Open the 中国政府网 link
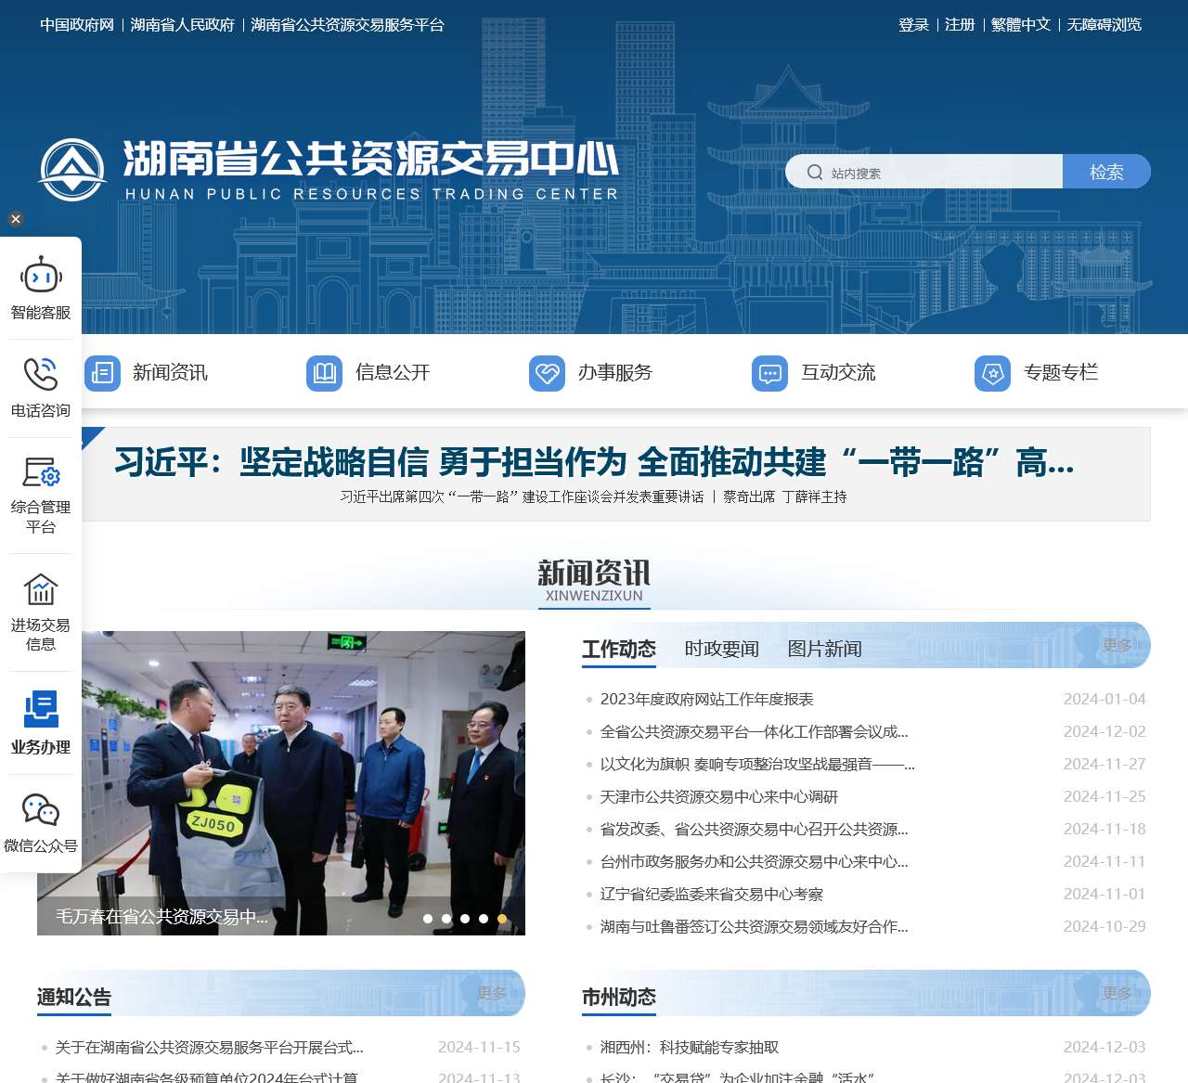1188x1083 pixels. tap(77, 25)
